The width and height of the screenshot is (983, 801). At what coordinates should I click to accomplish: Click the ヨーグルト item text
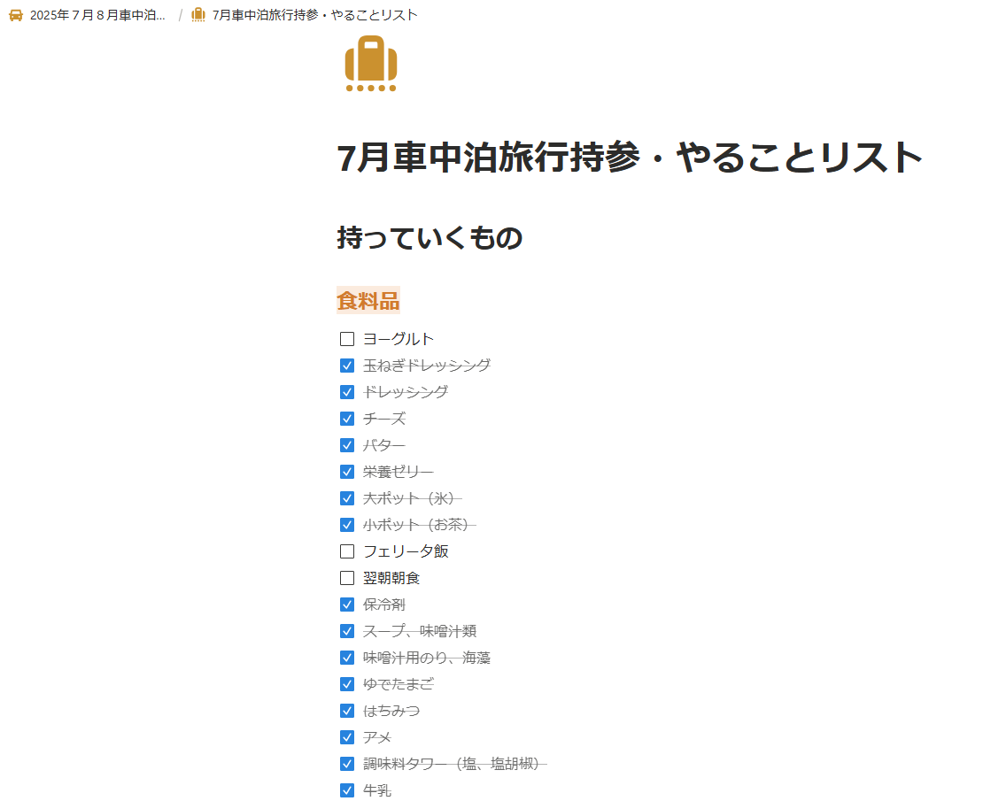click(399, 339)
